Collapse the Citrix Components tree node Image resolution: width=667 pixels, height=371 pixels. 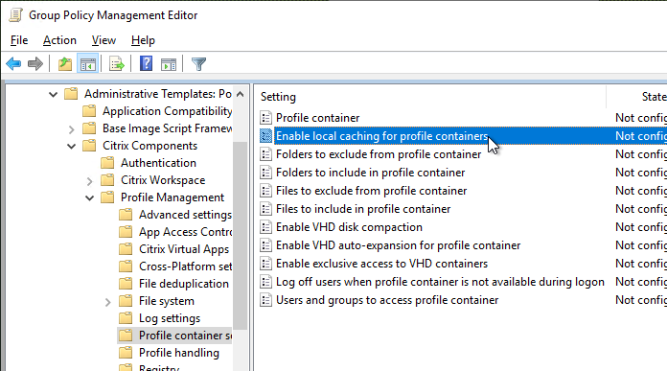(72, 146)
